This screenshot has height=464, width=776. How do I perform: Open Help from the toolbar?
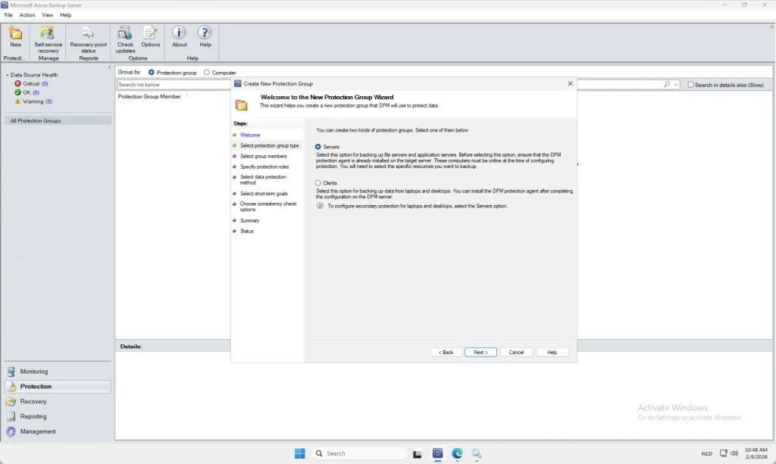(205, 33)
